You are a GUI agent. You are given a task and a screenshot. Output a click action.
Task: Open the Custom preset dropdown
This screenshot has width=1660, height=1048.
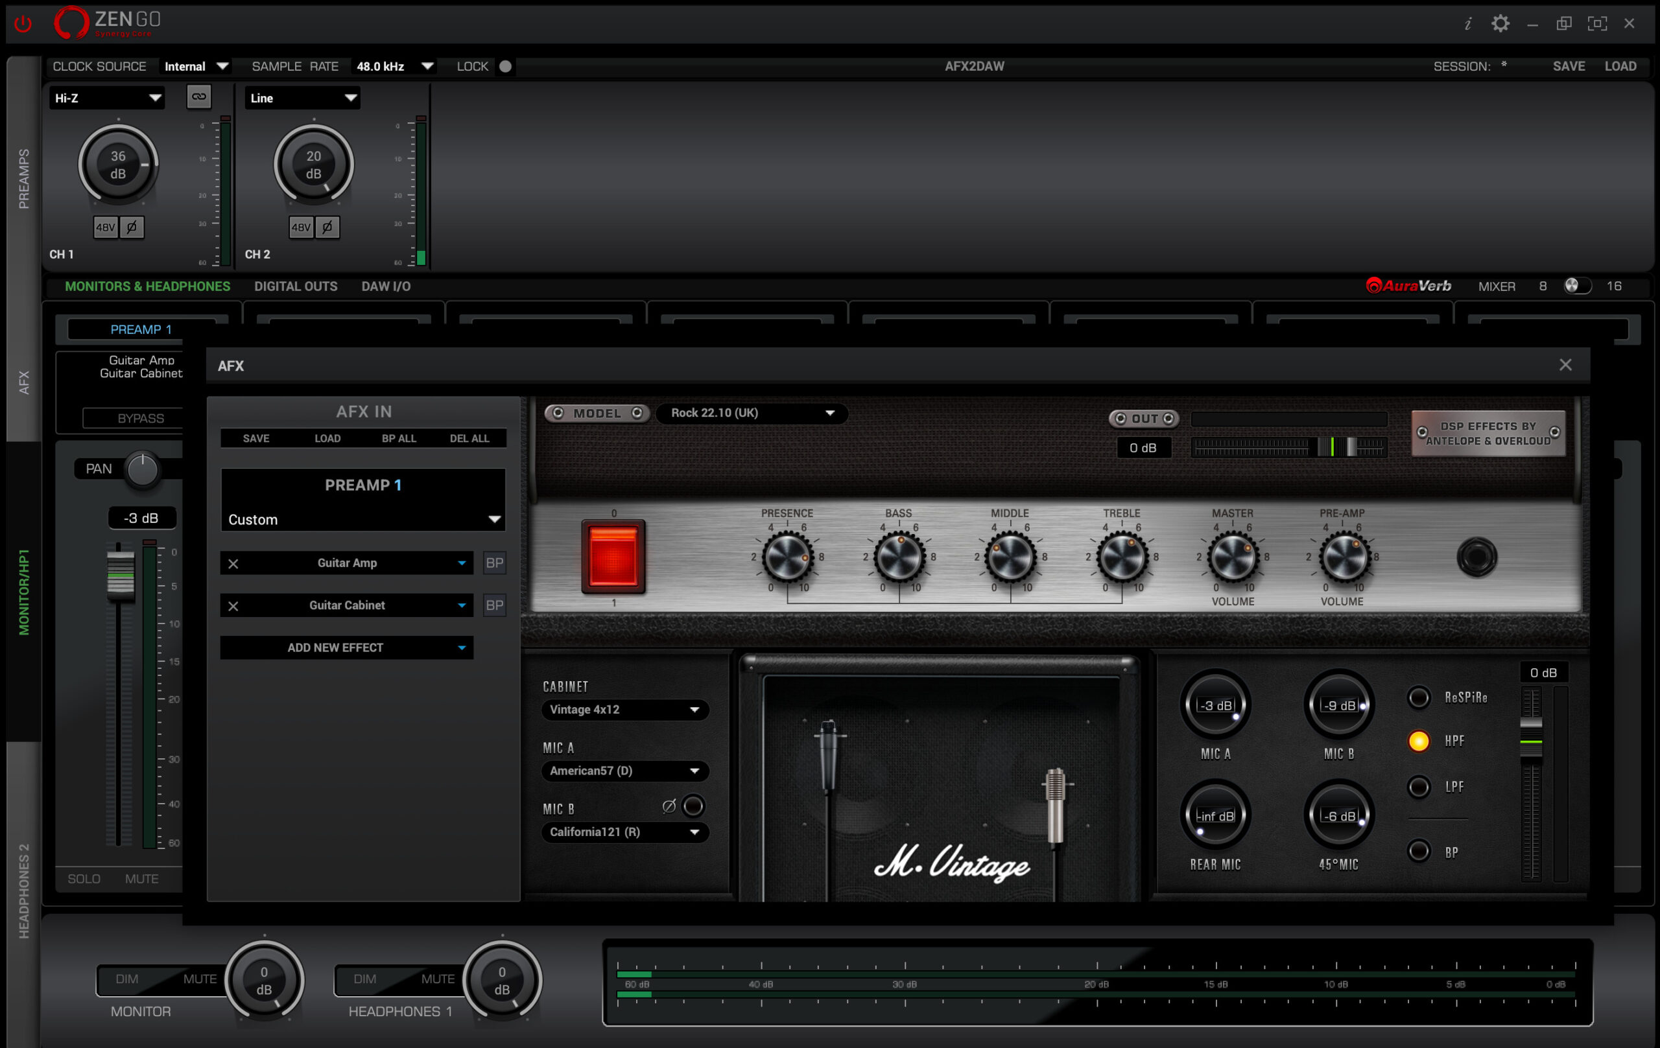[363, 520]
